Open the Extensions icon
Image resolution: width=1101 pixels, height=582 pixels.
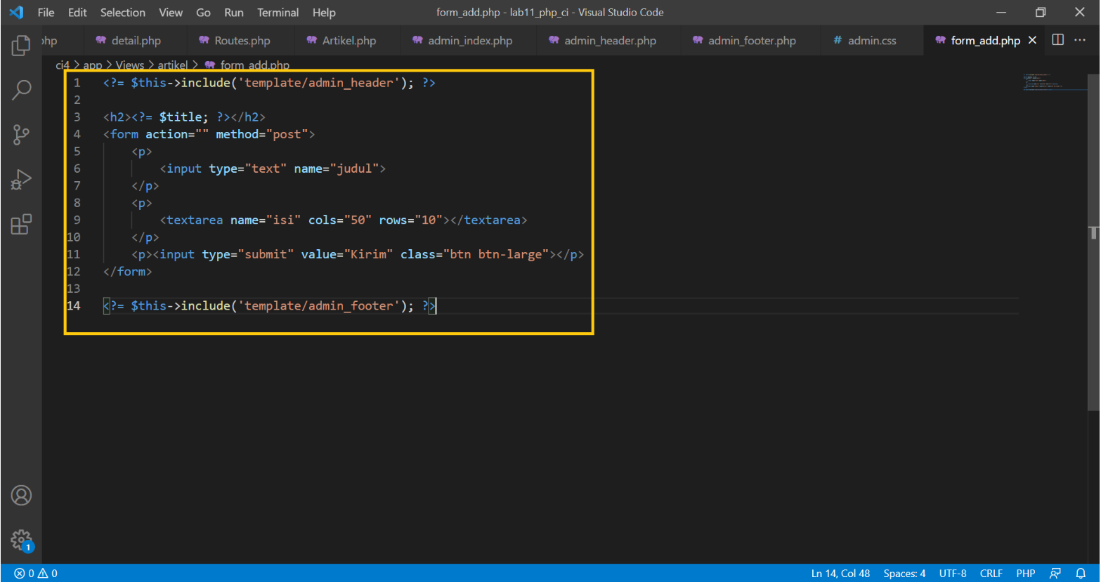pos(21,224)
